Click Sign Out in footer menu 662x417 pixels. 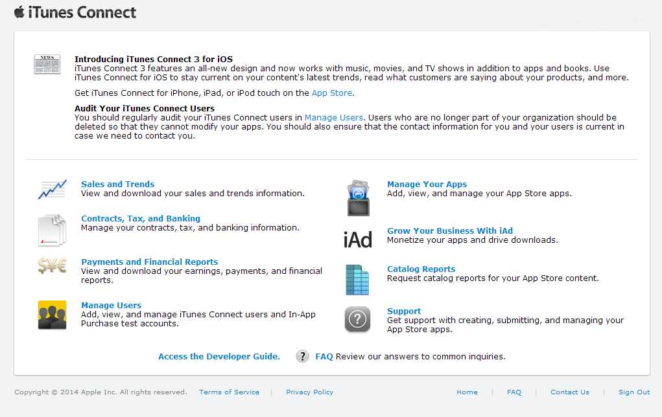[x=633, y=392]
